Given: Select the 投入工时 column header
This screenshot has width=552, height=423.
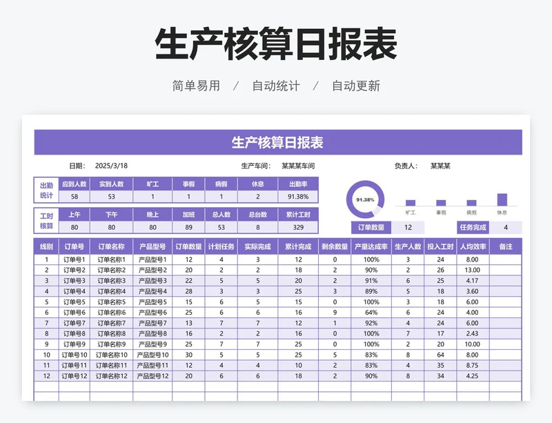Looking at the screenshot, I should [440, 246].
